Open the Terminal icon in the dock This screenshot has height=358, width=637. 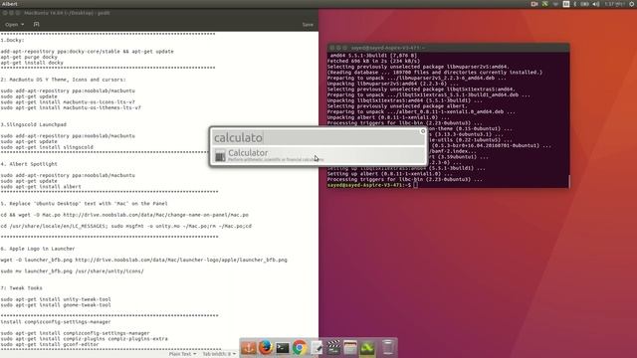coord(283,348)
